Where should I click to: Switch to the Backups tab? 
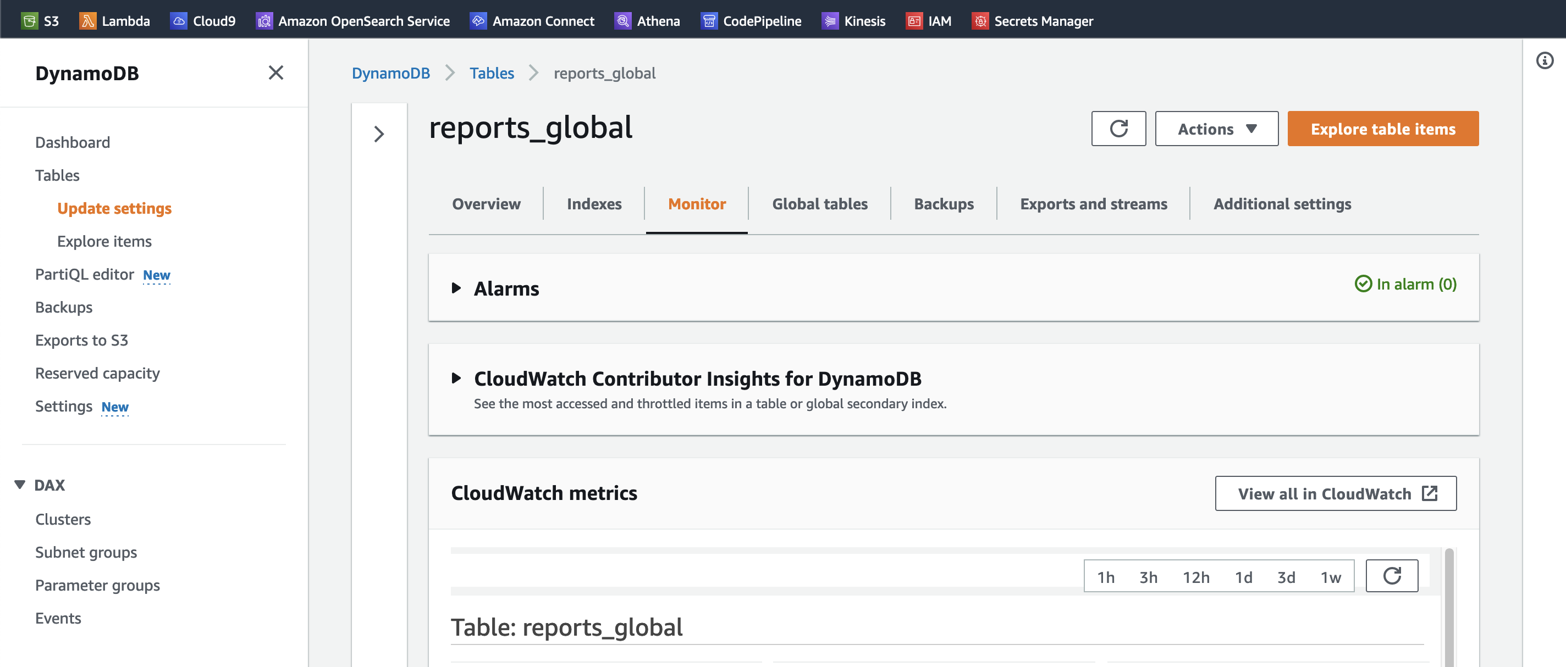(x=944, y=203)
